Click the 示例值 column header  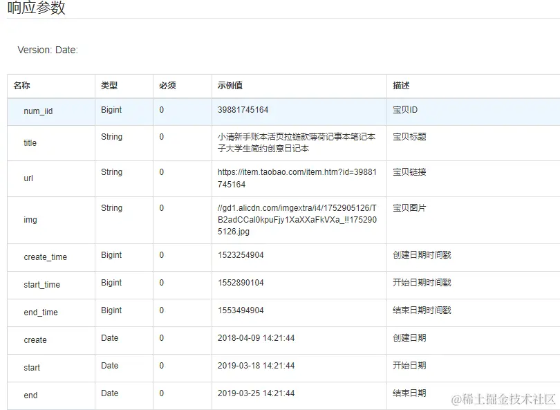[x=230, y=85]
